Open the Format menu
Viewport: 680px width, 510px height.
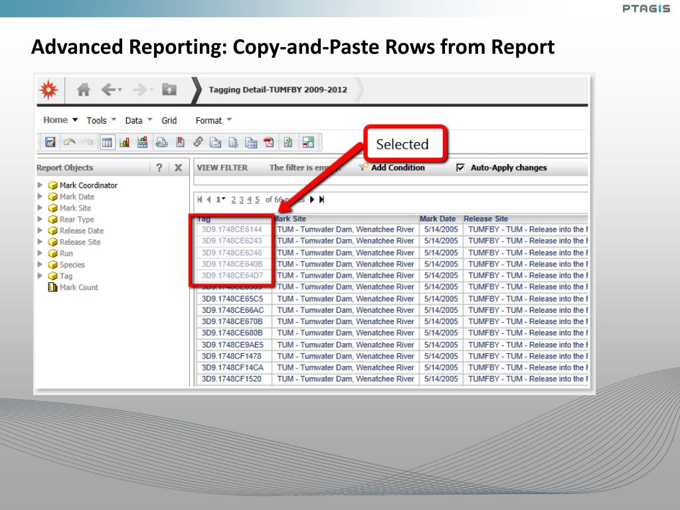pos(213,121)
